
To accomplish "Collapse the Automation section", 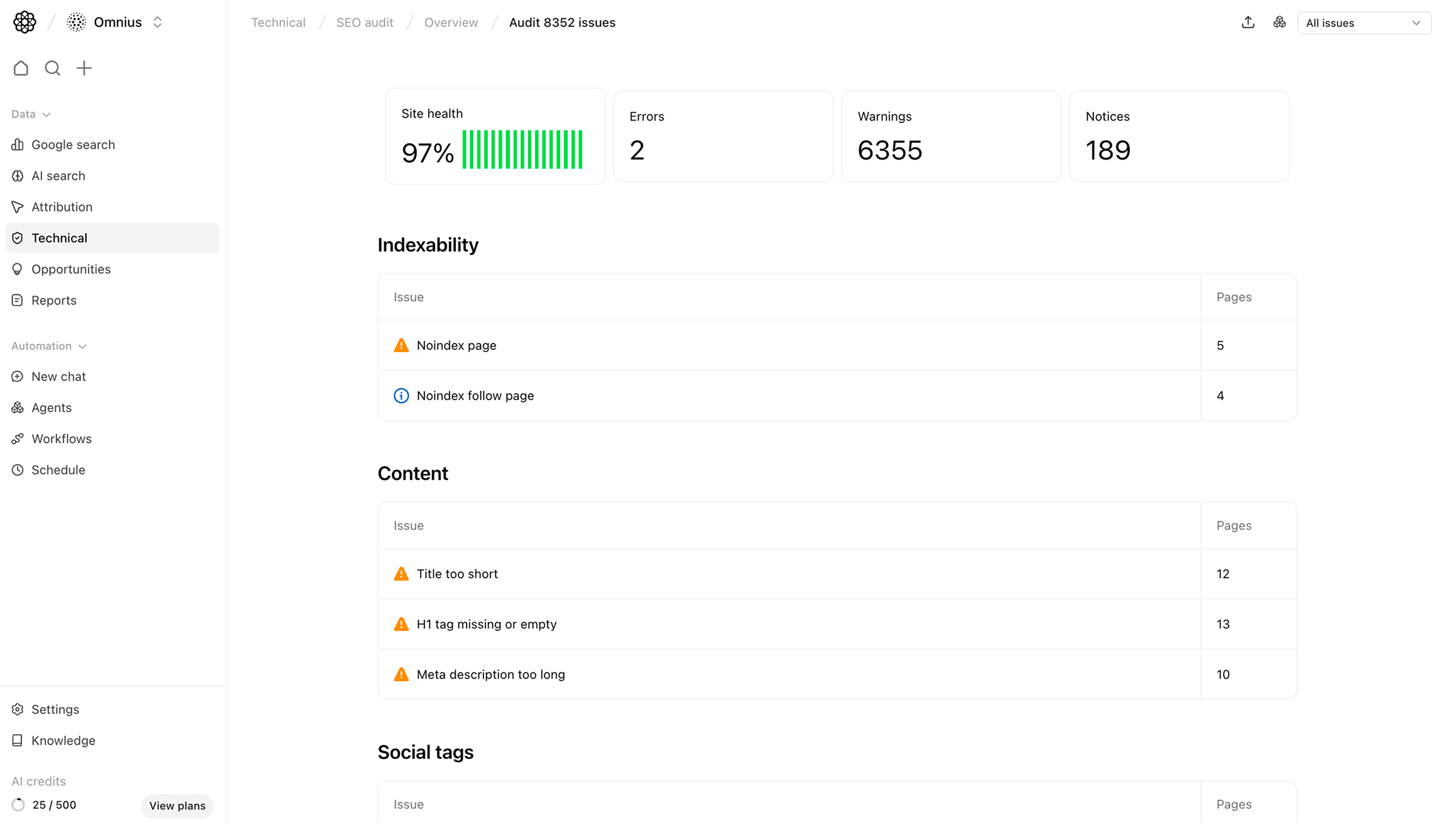I will tap(82, 346).
